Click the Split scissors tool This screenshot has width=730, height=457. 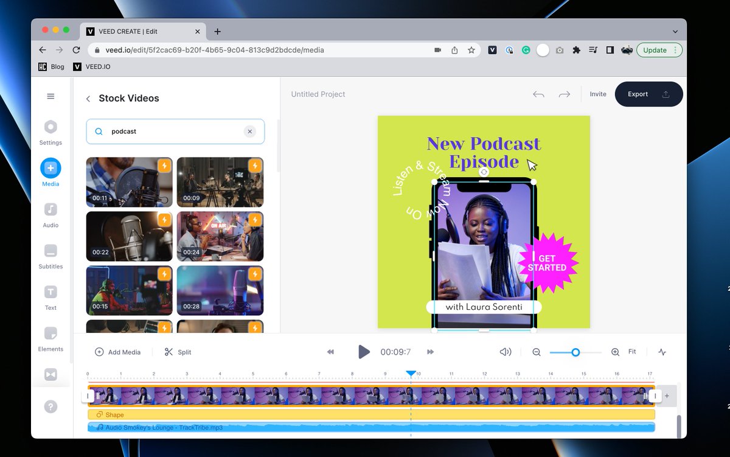pyautogui.click(x=178, y=352)
